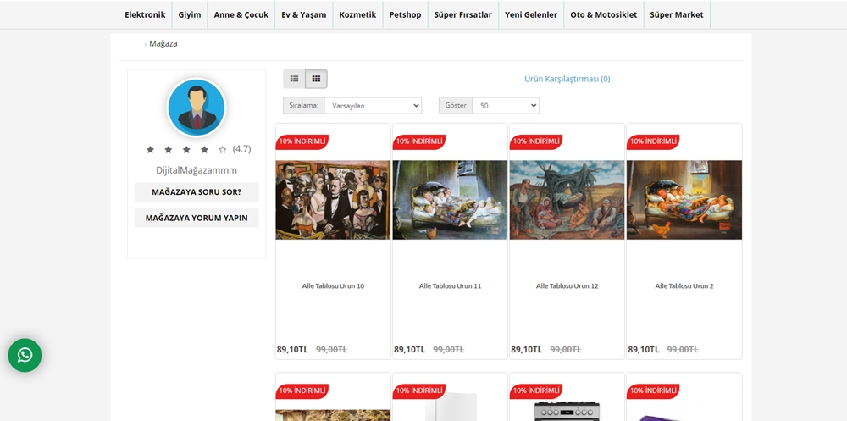This screenshot has width=847, height=421.
Task: Click 89,10TL price of Urun 10
Action: coord(292,350)
